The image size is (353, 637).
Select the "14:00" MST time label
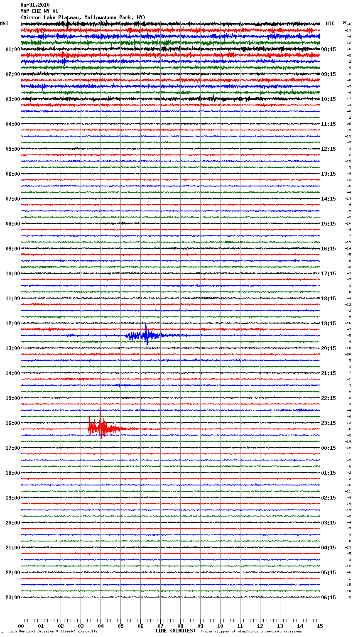(x=13, y=373)
